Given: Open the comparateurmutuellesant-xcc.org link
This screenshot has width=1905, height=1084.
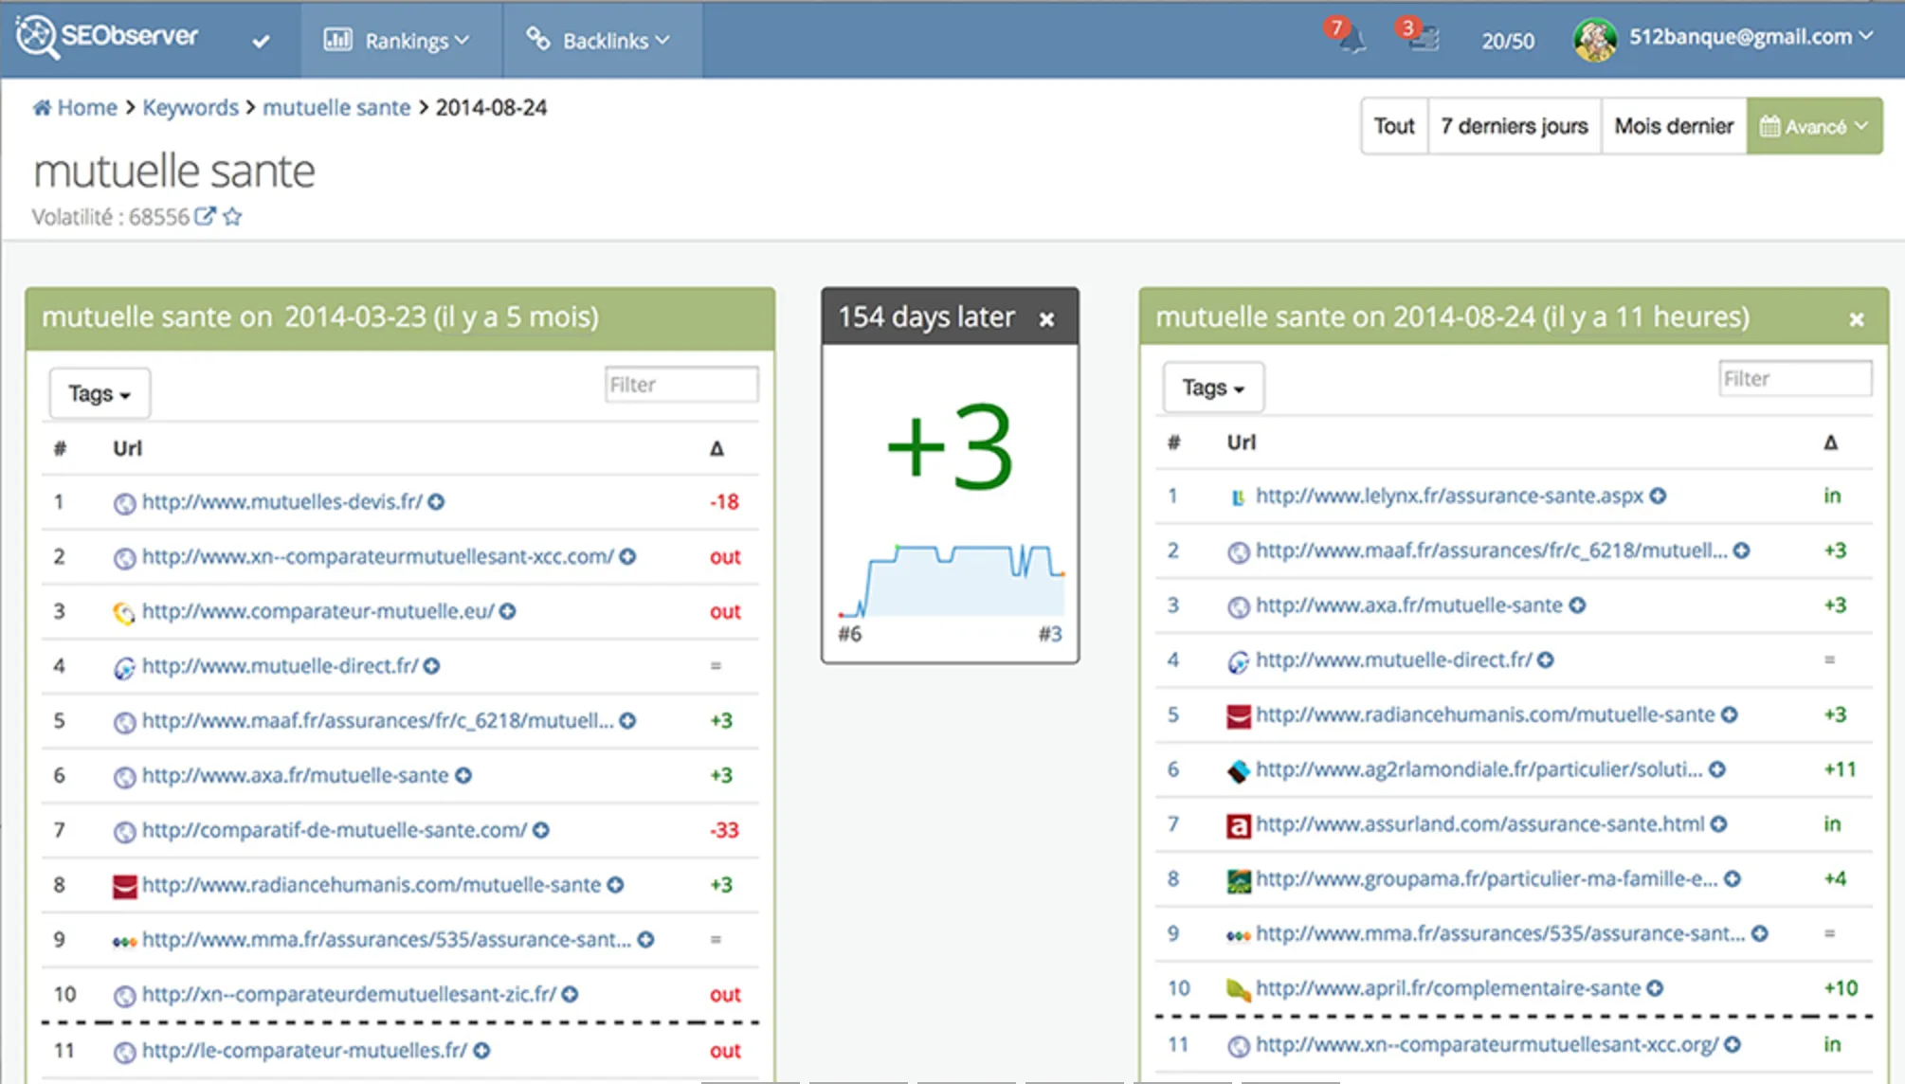Looking at the screenshot, I should [1487, 1044].
